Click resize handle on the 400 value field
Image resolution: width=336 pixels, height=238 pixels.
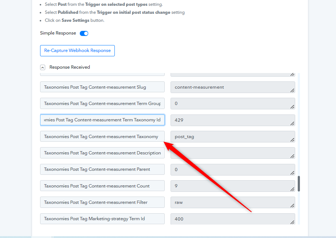(292, 222)
